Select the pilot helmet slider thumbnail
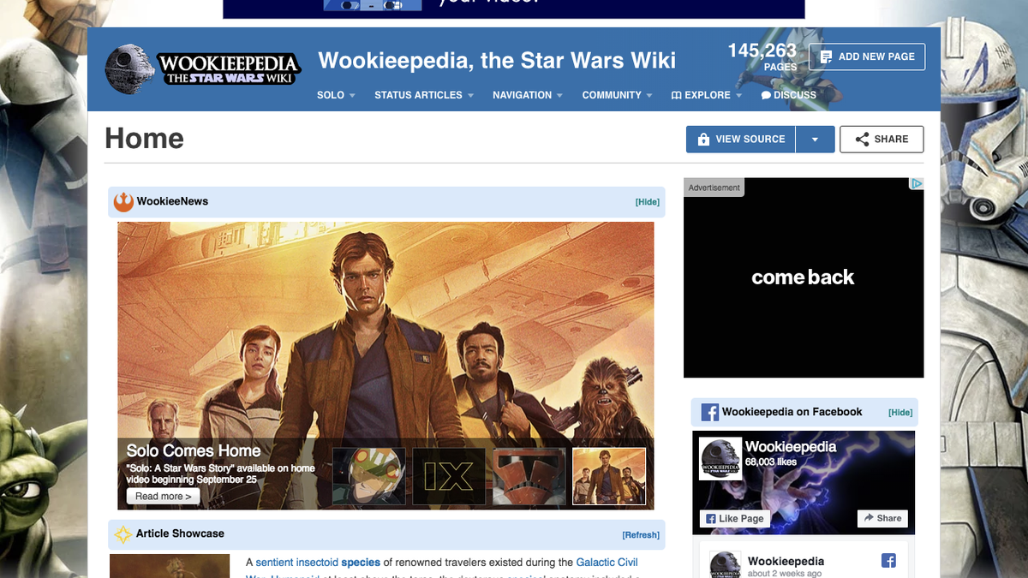This screenshot has height=578, width=1028. click(369, 478)
